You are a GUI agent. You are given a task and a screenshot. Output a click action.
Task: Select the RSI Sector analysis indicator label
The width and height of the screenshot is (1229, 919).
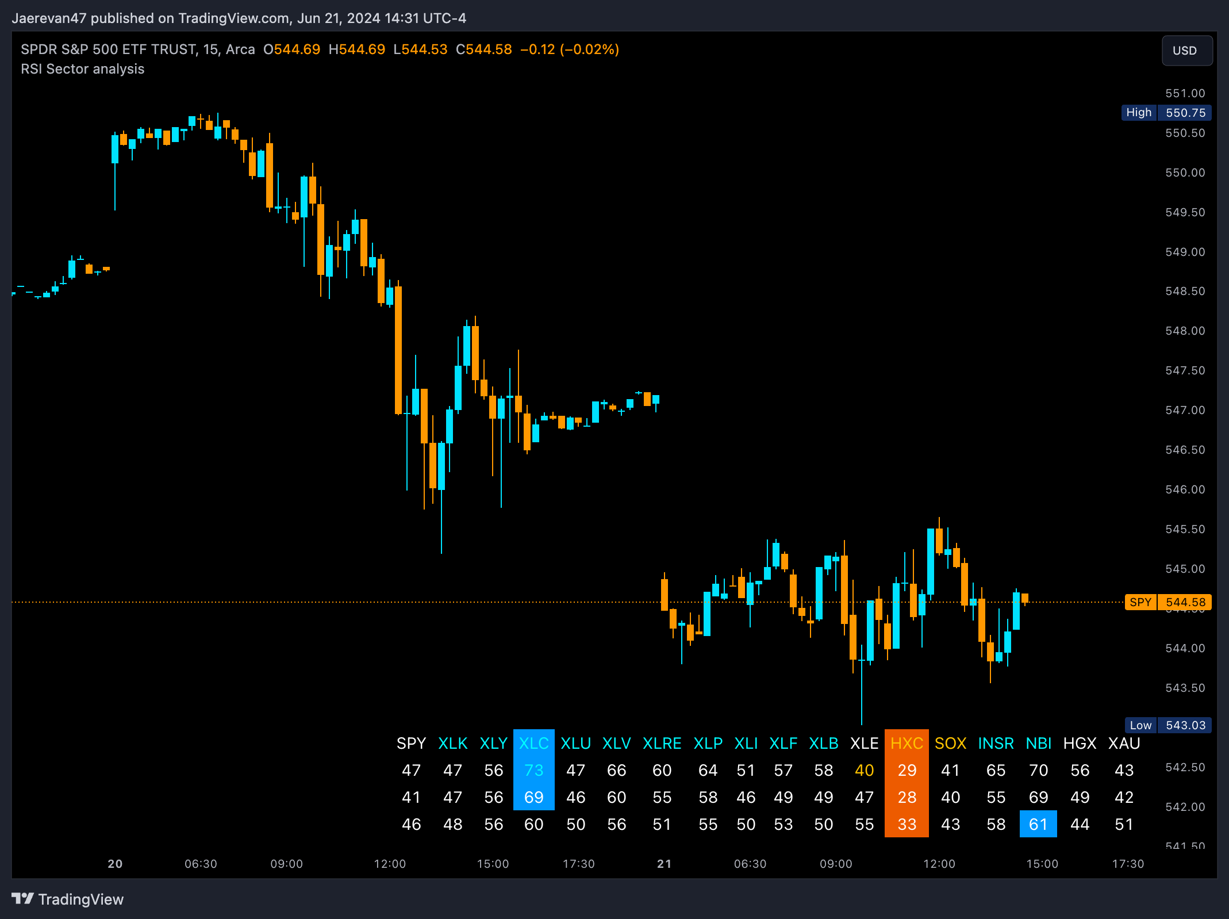[x=83, y=69]
